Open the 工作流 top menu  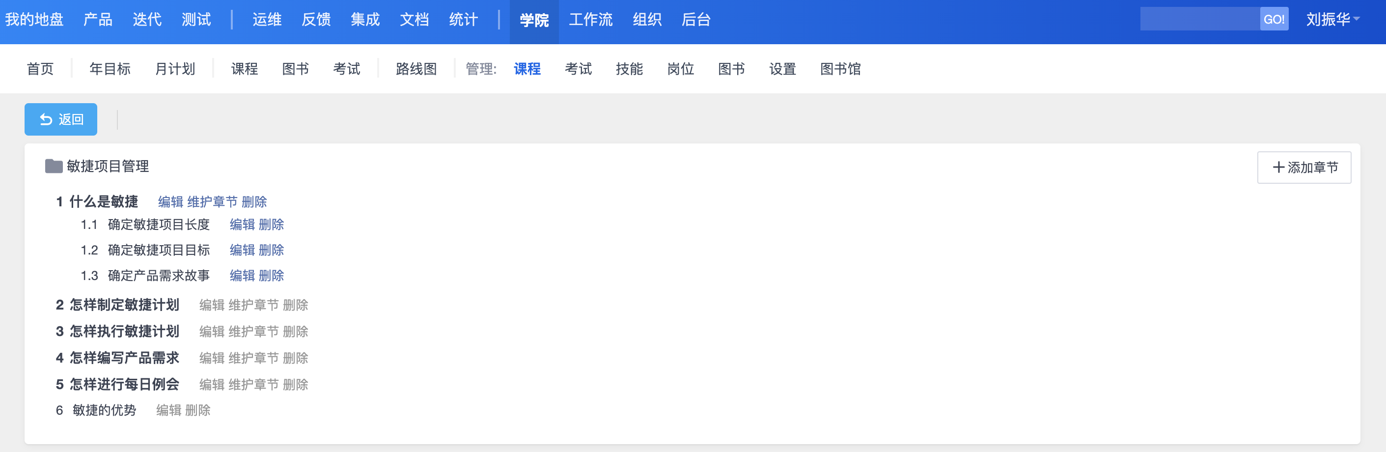click(x=591, y=20)
